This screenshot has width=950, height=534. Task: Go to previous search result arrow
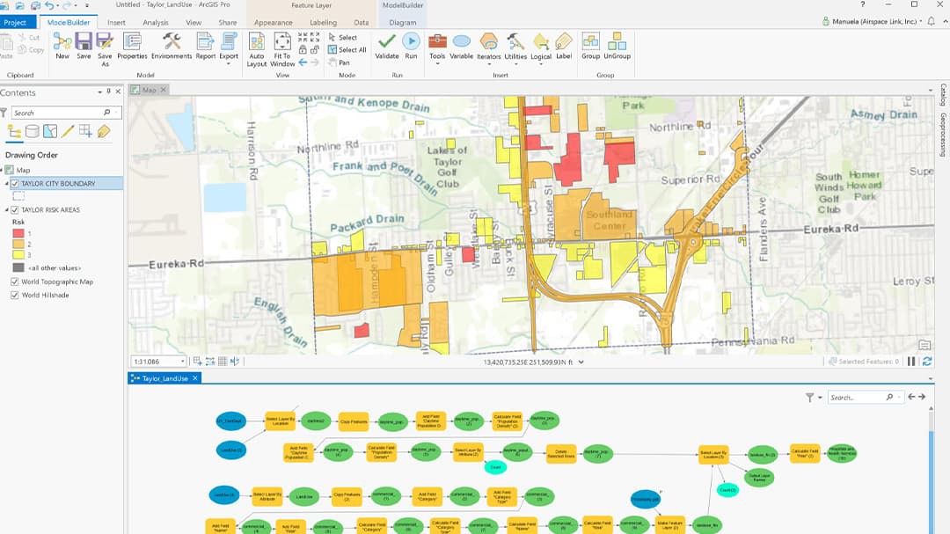911,397
